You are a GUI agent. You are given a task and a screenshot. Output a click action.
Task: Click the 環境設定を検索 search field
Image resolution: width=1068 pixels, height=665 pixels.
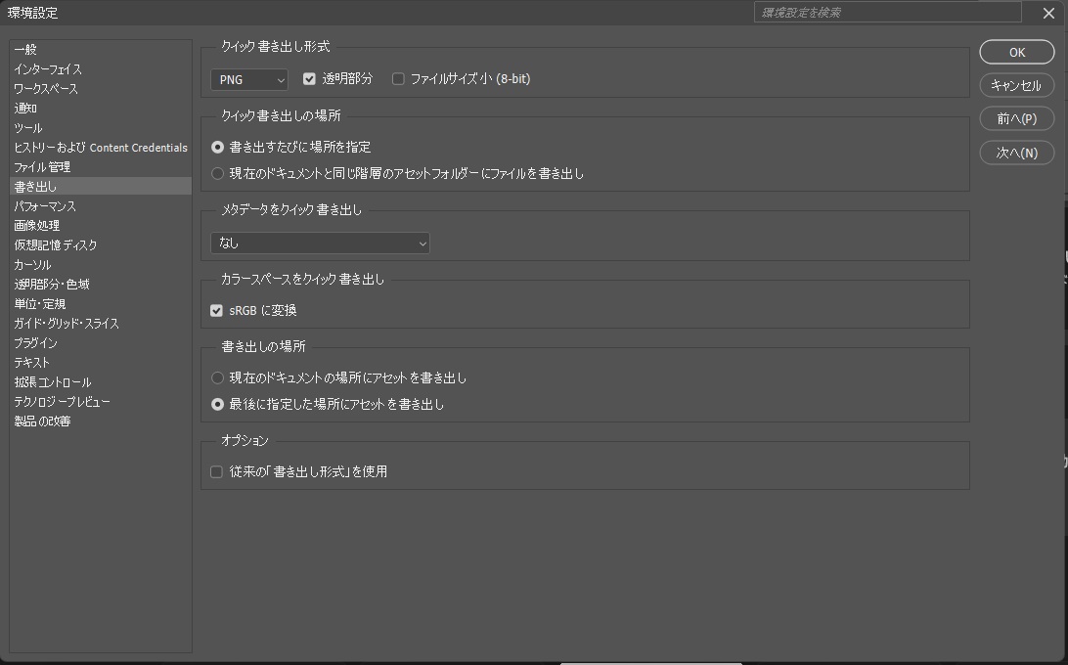tap(887, 13)
